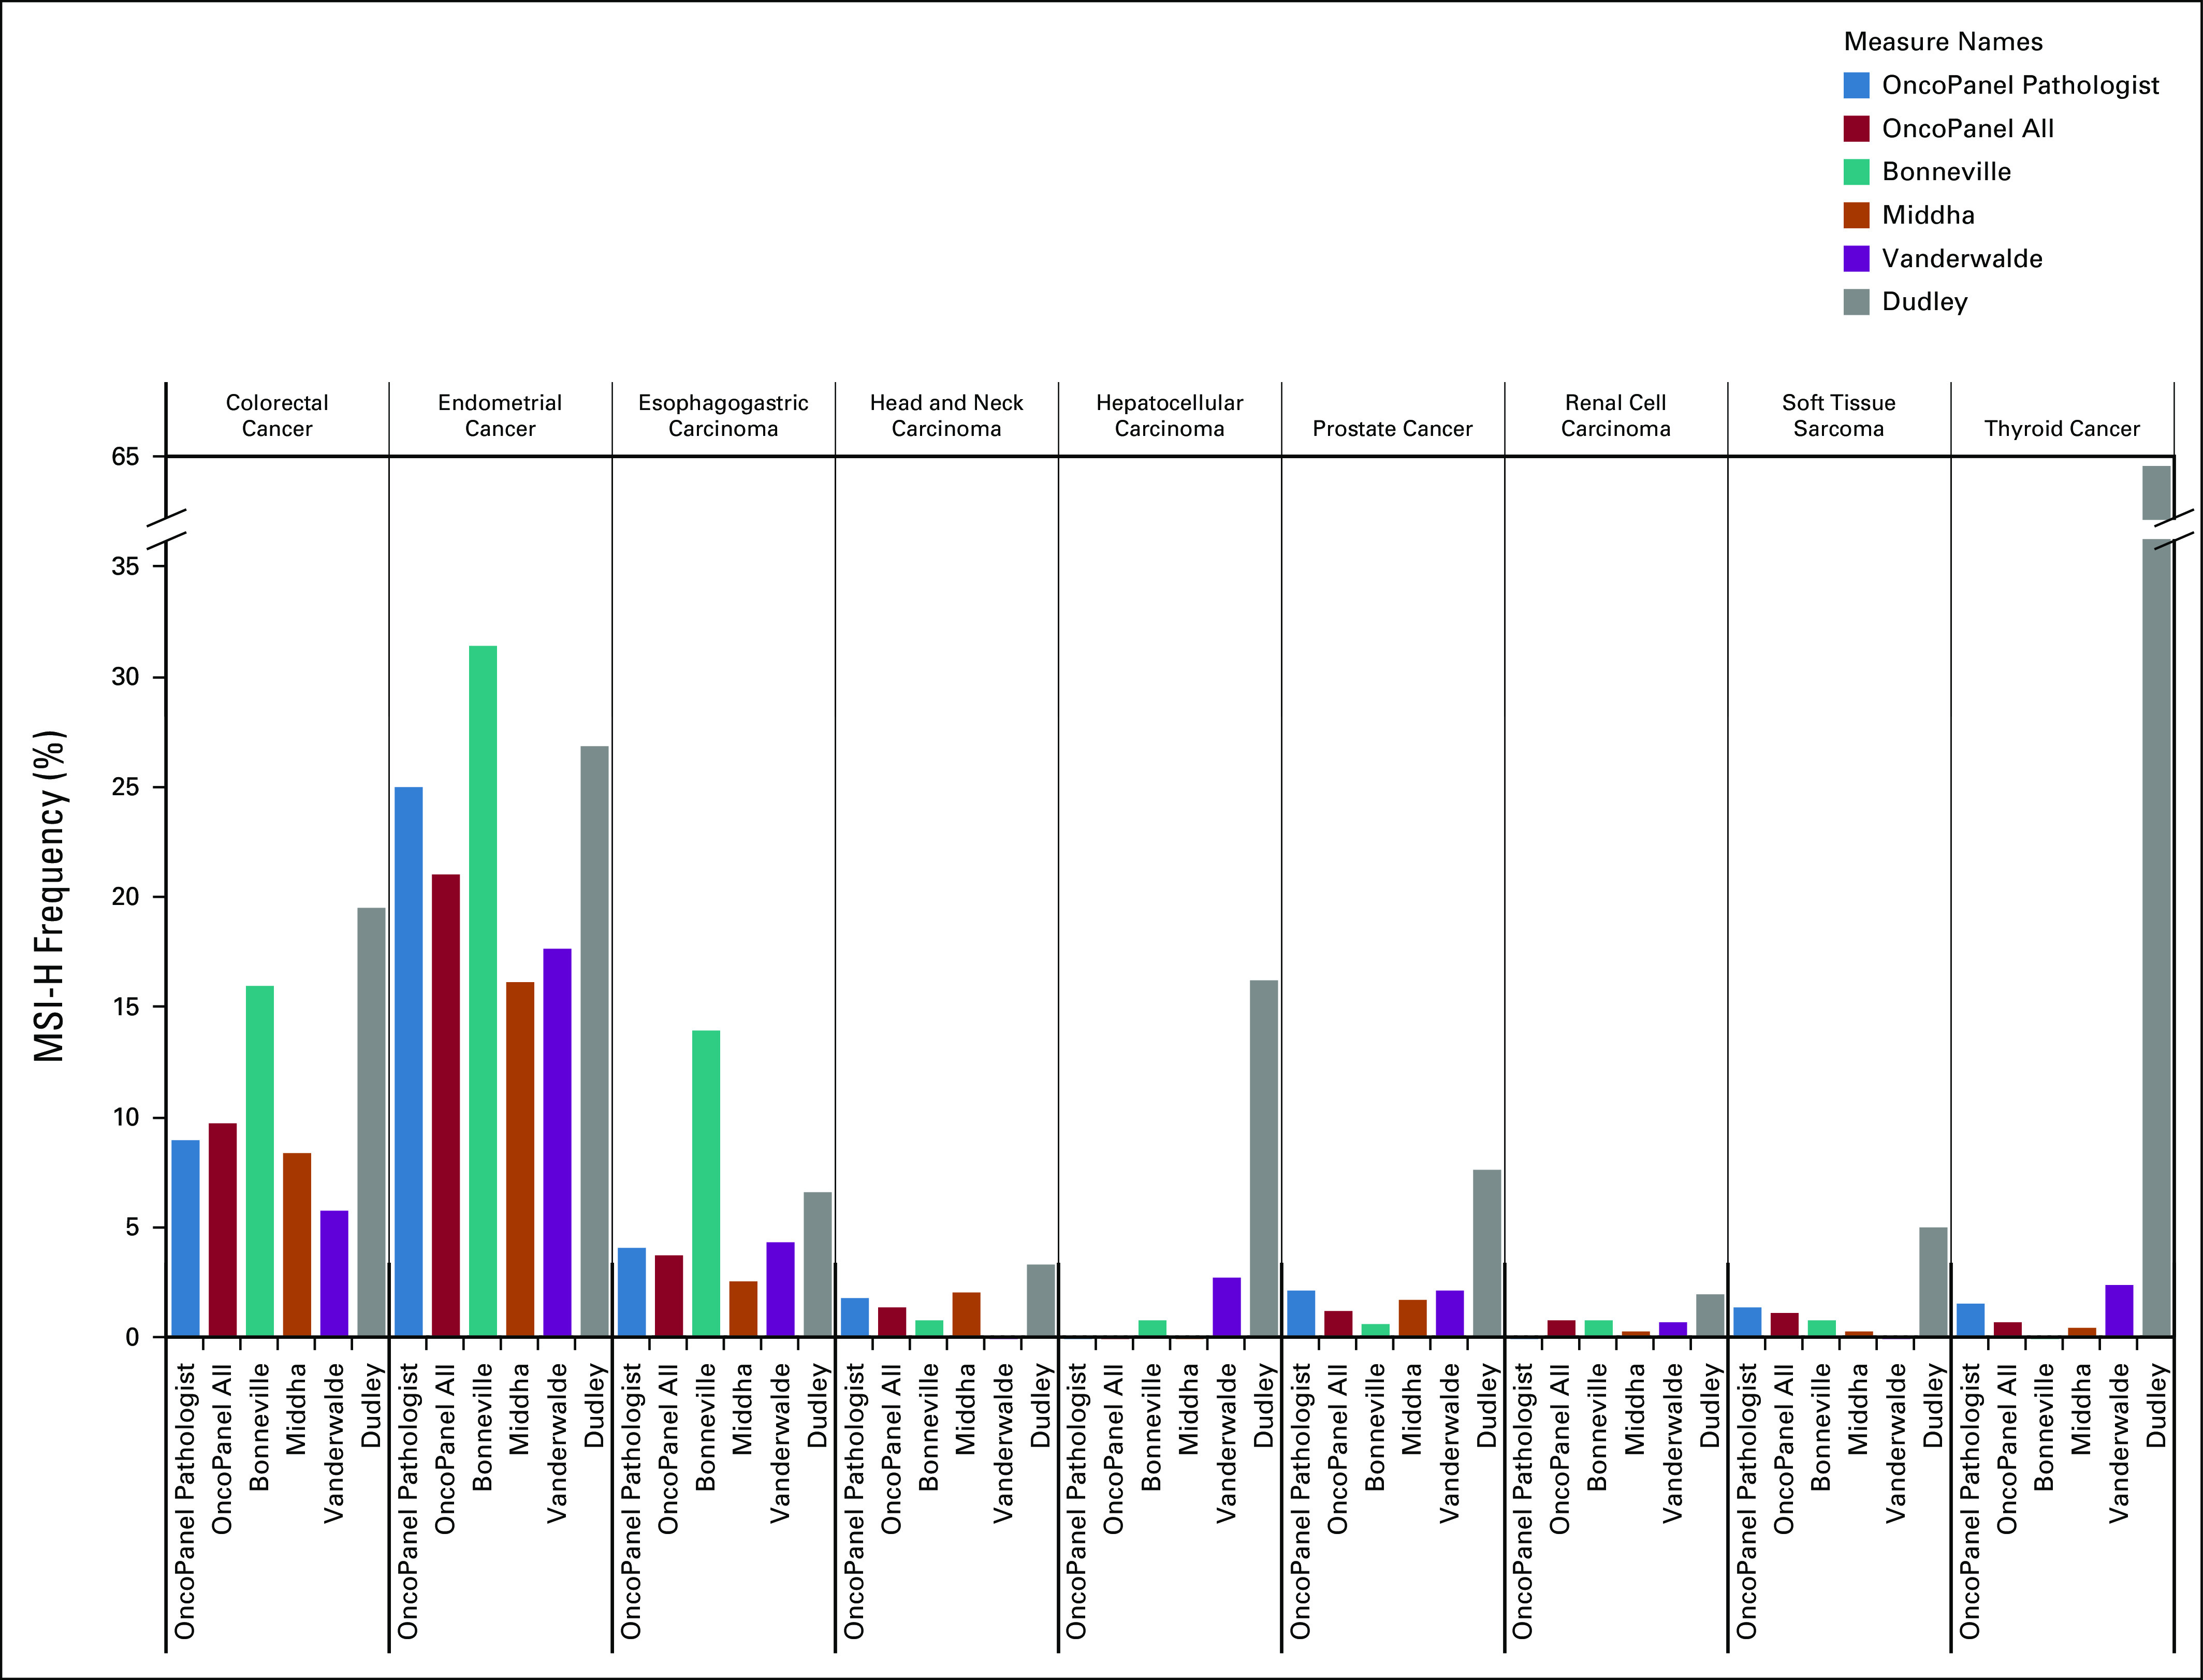2203x1680 pixels.
Task: Click the 'OncoPanel All' legend label
Action: 1968,128
